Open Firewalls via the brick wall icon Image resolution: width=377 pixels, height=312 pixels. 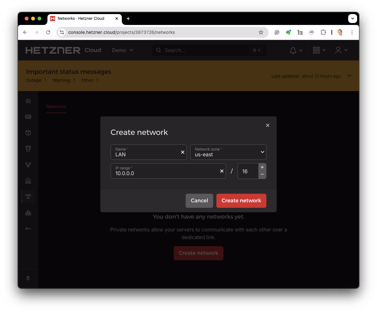coord(28,213)
